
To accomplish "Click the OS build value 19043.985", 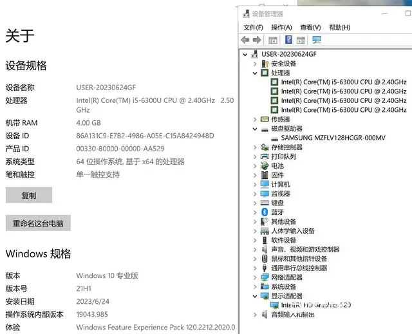I will (92, 314).
